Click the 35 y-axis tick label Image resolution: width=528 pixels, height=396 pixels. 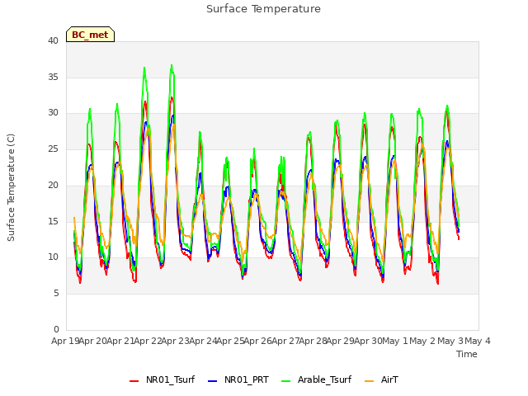pos(53,77)
